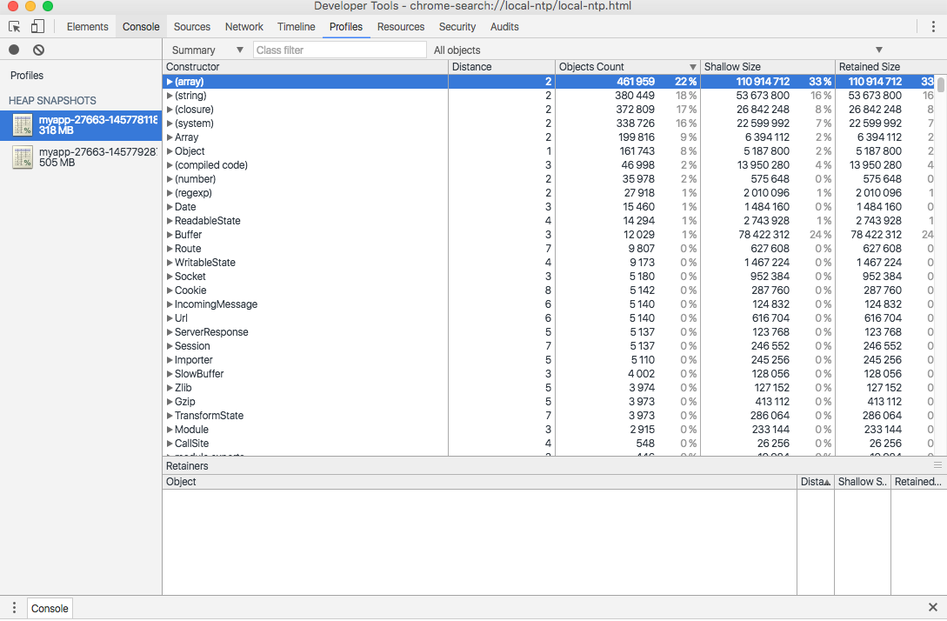Open the Summary view dropdown
Screen dimensions: 947x621
click(207, 50)
